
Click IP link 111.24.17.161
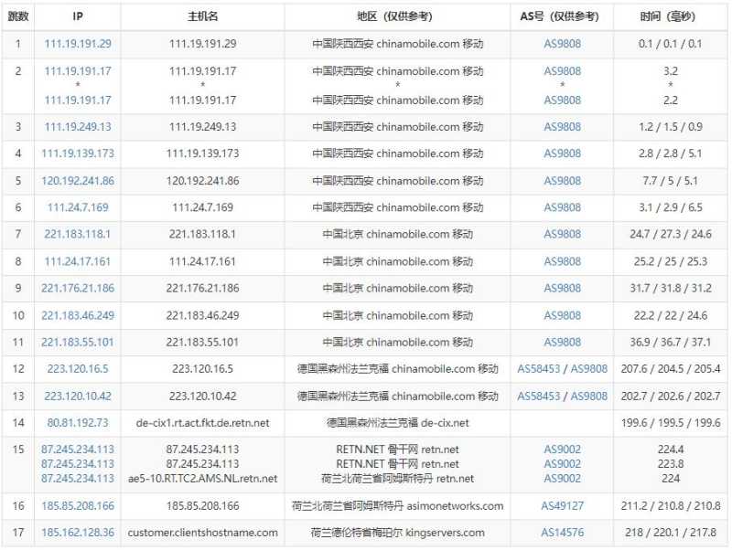click(x=78, y=261)
